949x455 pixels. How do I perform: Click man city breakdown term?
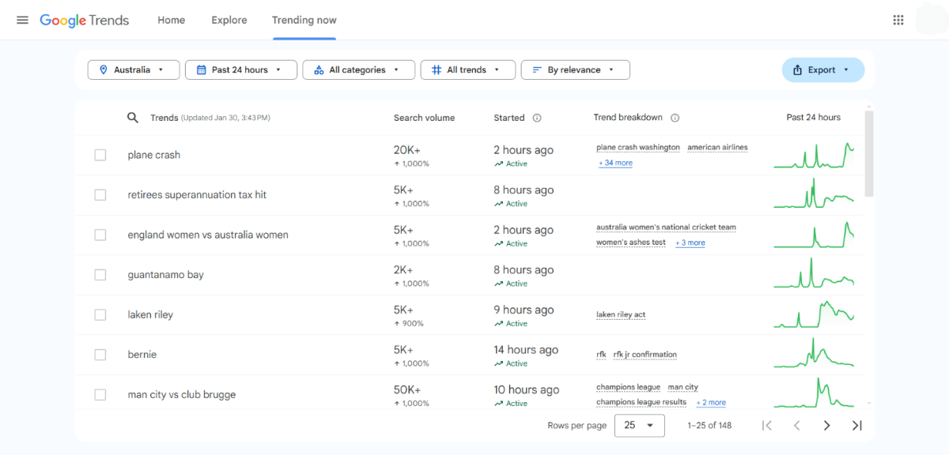683,387
